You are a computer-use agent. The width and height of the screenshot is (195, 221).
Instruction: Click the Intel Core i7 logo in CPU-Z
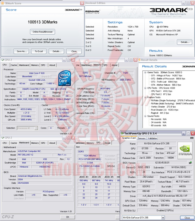[65, 78]
